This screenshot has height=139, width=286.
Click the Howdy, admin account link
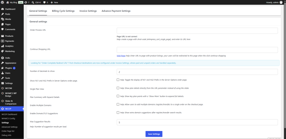(274, 3)
